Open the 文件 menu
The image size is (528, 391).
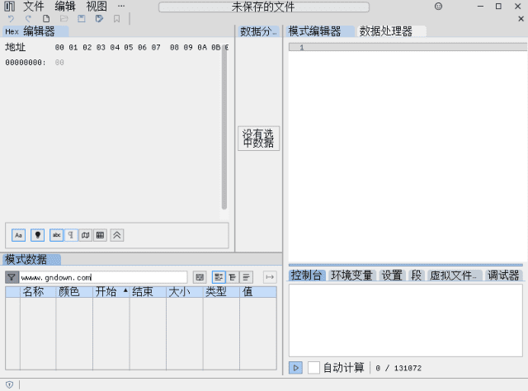(34, 6)
